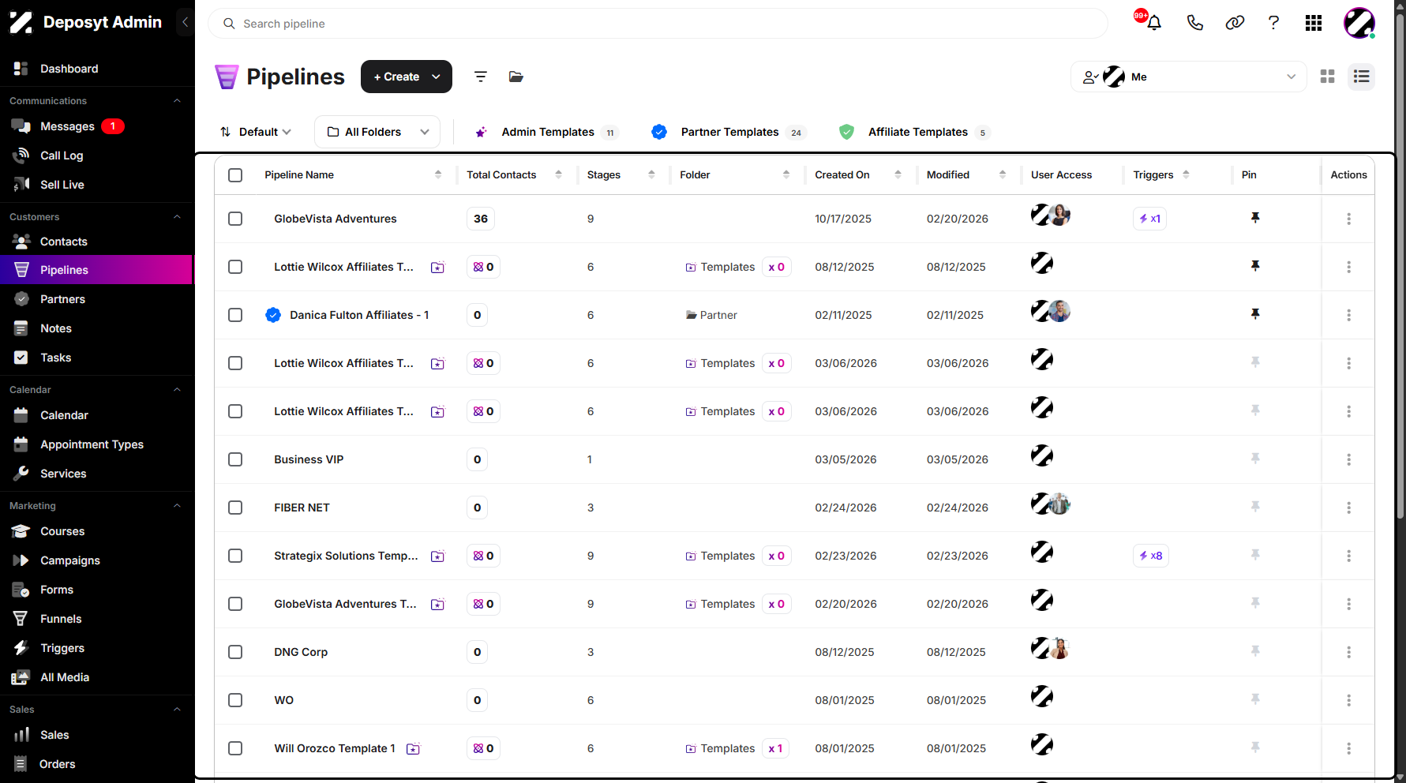The width and height of the screenshot is (1406, 783).
Task: Open the user profile avatar
Action: 1359,23
